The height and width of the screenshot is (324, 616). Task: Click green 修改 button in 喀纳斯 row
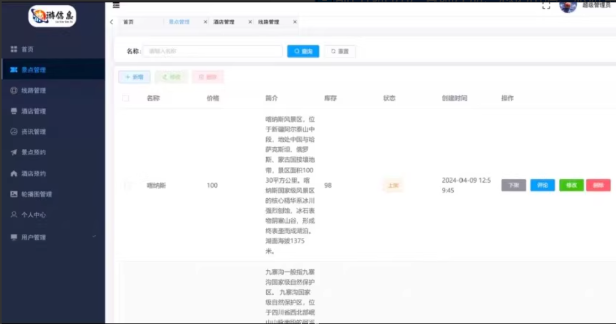(x=571, y=185)
